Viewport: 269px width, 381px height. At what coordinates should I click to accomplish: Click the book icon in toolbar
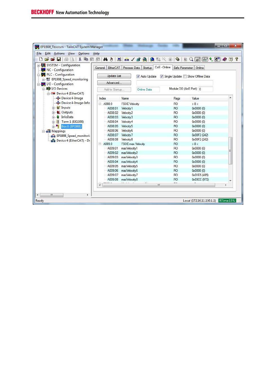coord(224,59)
